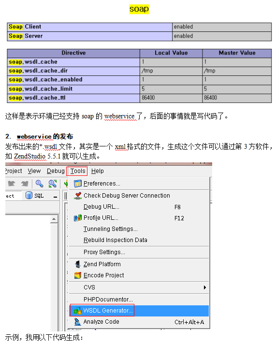275x344 pixels.
Task: Click the forward navigation toolbar icon
Action: pyautogui.click(x=25, y=184)
